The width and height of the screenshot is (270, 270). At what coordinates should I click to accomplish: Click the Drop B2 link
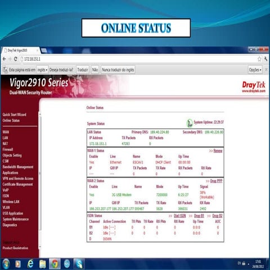217,216
